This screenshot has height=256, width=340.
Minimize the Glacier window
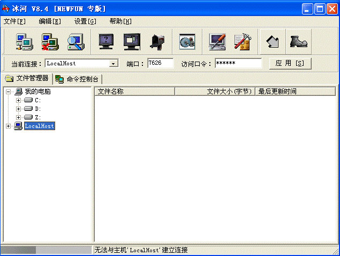tap(307, 9)
